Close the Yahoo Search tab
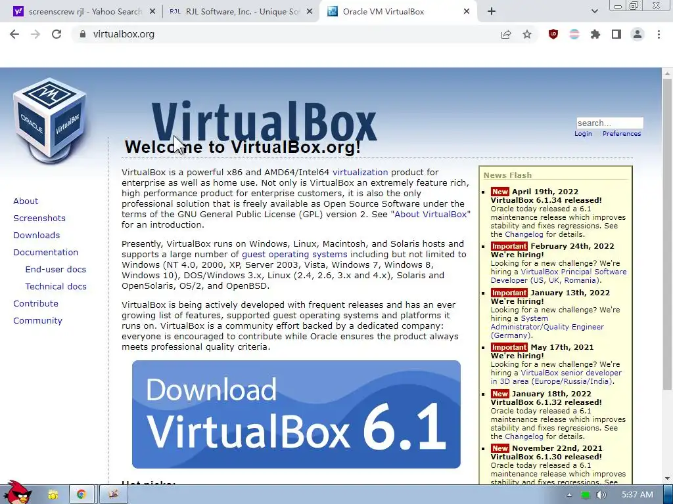The height and width of the screenshot is (504, 673). [x=152, y=12]
